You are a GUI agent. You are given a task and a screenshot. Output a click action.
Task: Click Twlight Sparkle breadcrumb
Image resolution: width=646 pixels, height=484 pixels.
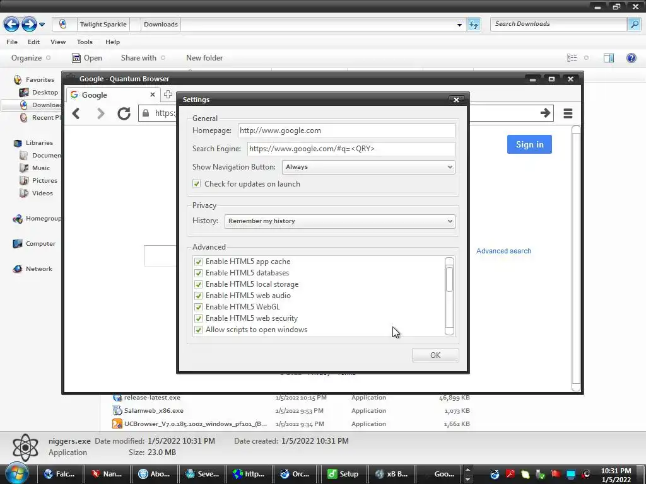pyautogui.click(x=103, y=25)
